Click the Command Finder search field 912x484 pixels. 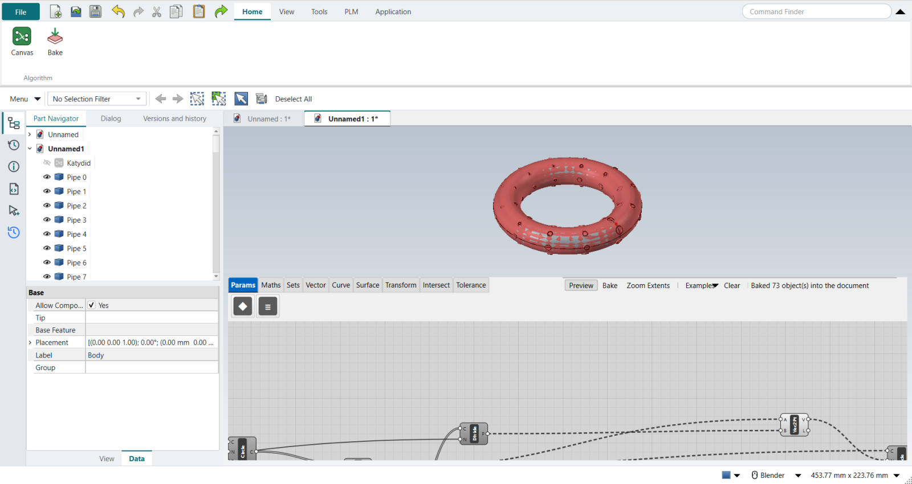816,11
